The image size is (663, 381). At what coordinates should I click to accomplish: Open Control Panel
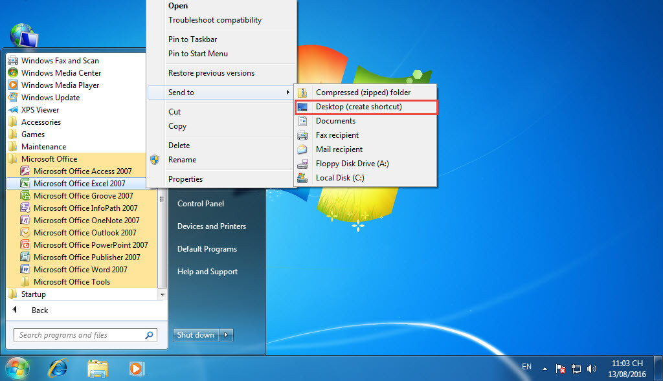pyautogui.click(x=201, y=203)
